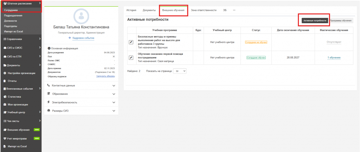Open Сотрудники in the sidebar
Viewport: 360px width, 152px height.
[11, 10]
